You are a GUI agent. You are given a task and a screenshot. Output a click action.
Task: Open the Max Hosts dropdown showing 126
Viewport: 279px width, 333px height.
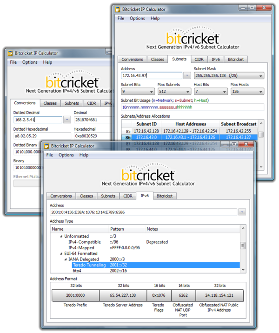pyautogui.click(x=260, y=92)
